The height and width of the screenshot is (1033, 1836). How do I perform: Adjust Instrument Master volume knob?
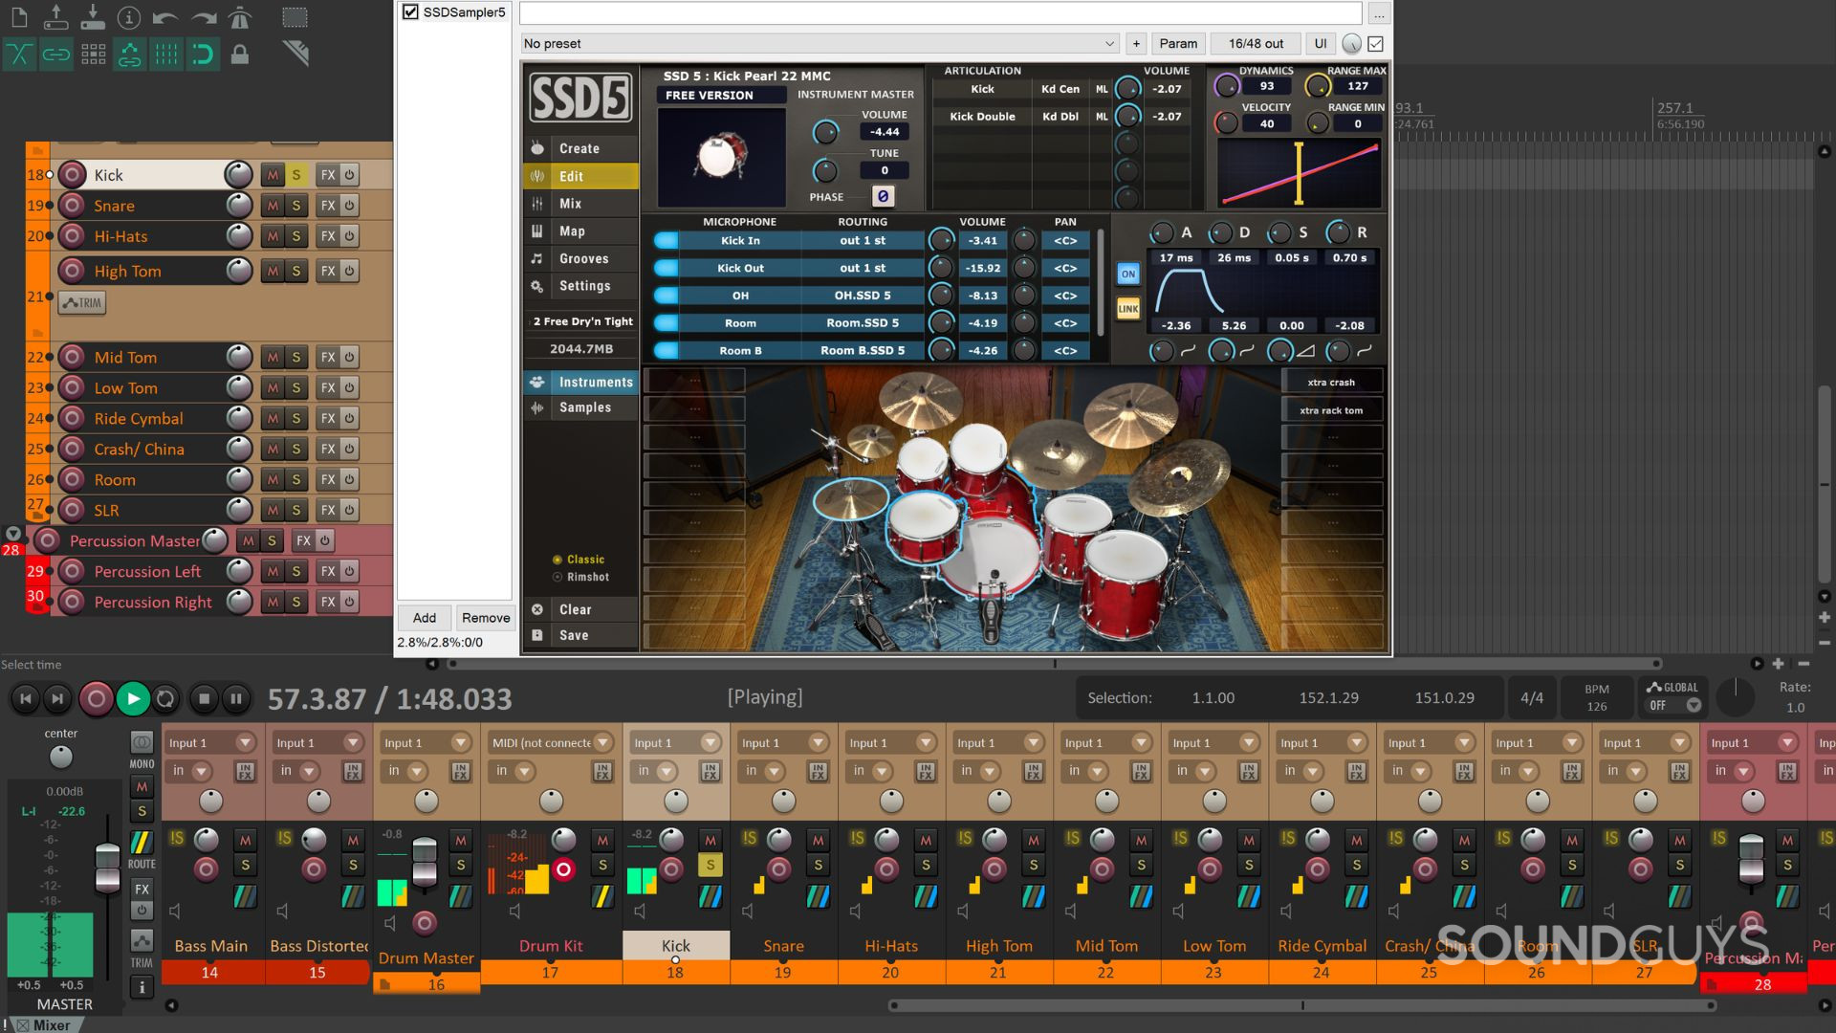click(x=825, y=132)
